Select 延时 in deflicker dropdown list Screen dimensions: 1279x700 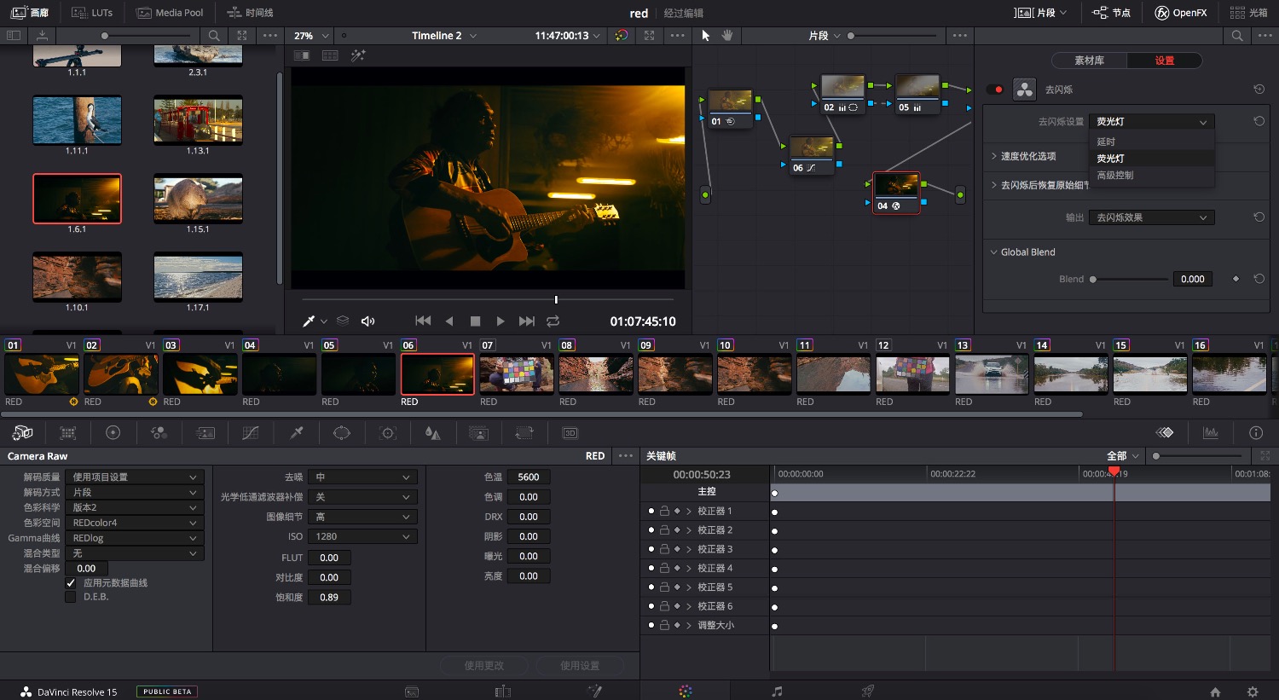(1151, 142)
